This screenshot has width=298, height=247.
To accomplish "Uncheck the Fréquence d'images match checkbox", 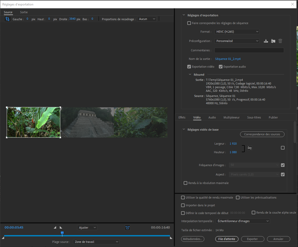I will (x=283, y=165).
